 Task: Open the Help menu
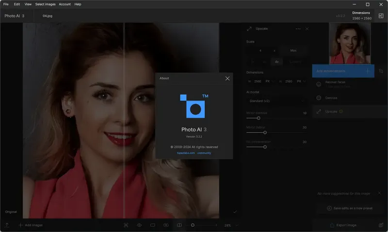tap(78, 4)
